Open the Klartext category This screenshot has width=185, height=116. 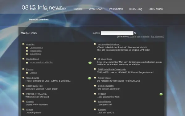(102, 110)
